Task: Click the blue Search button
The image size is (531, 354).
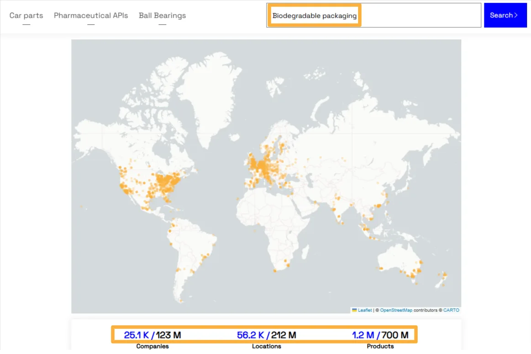Action: 505,15
